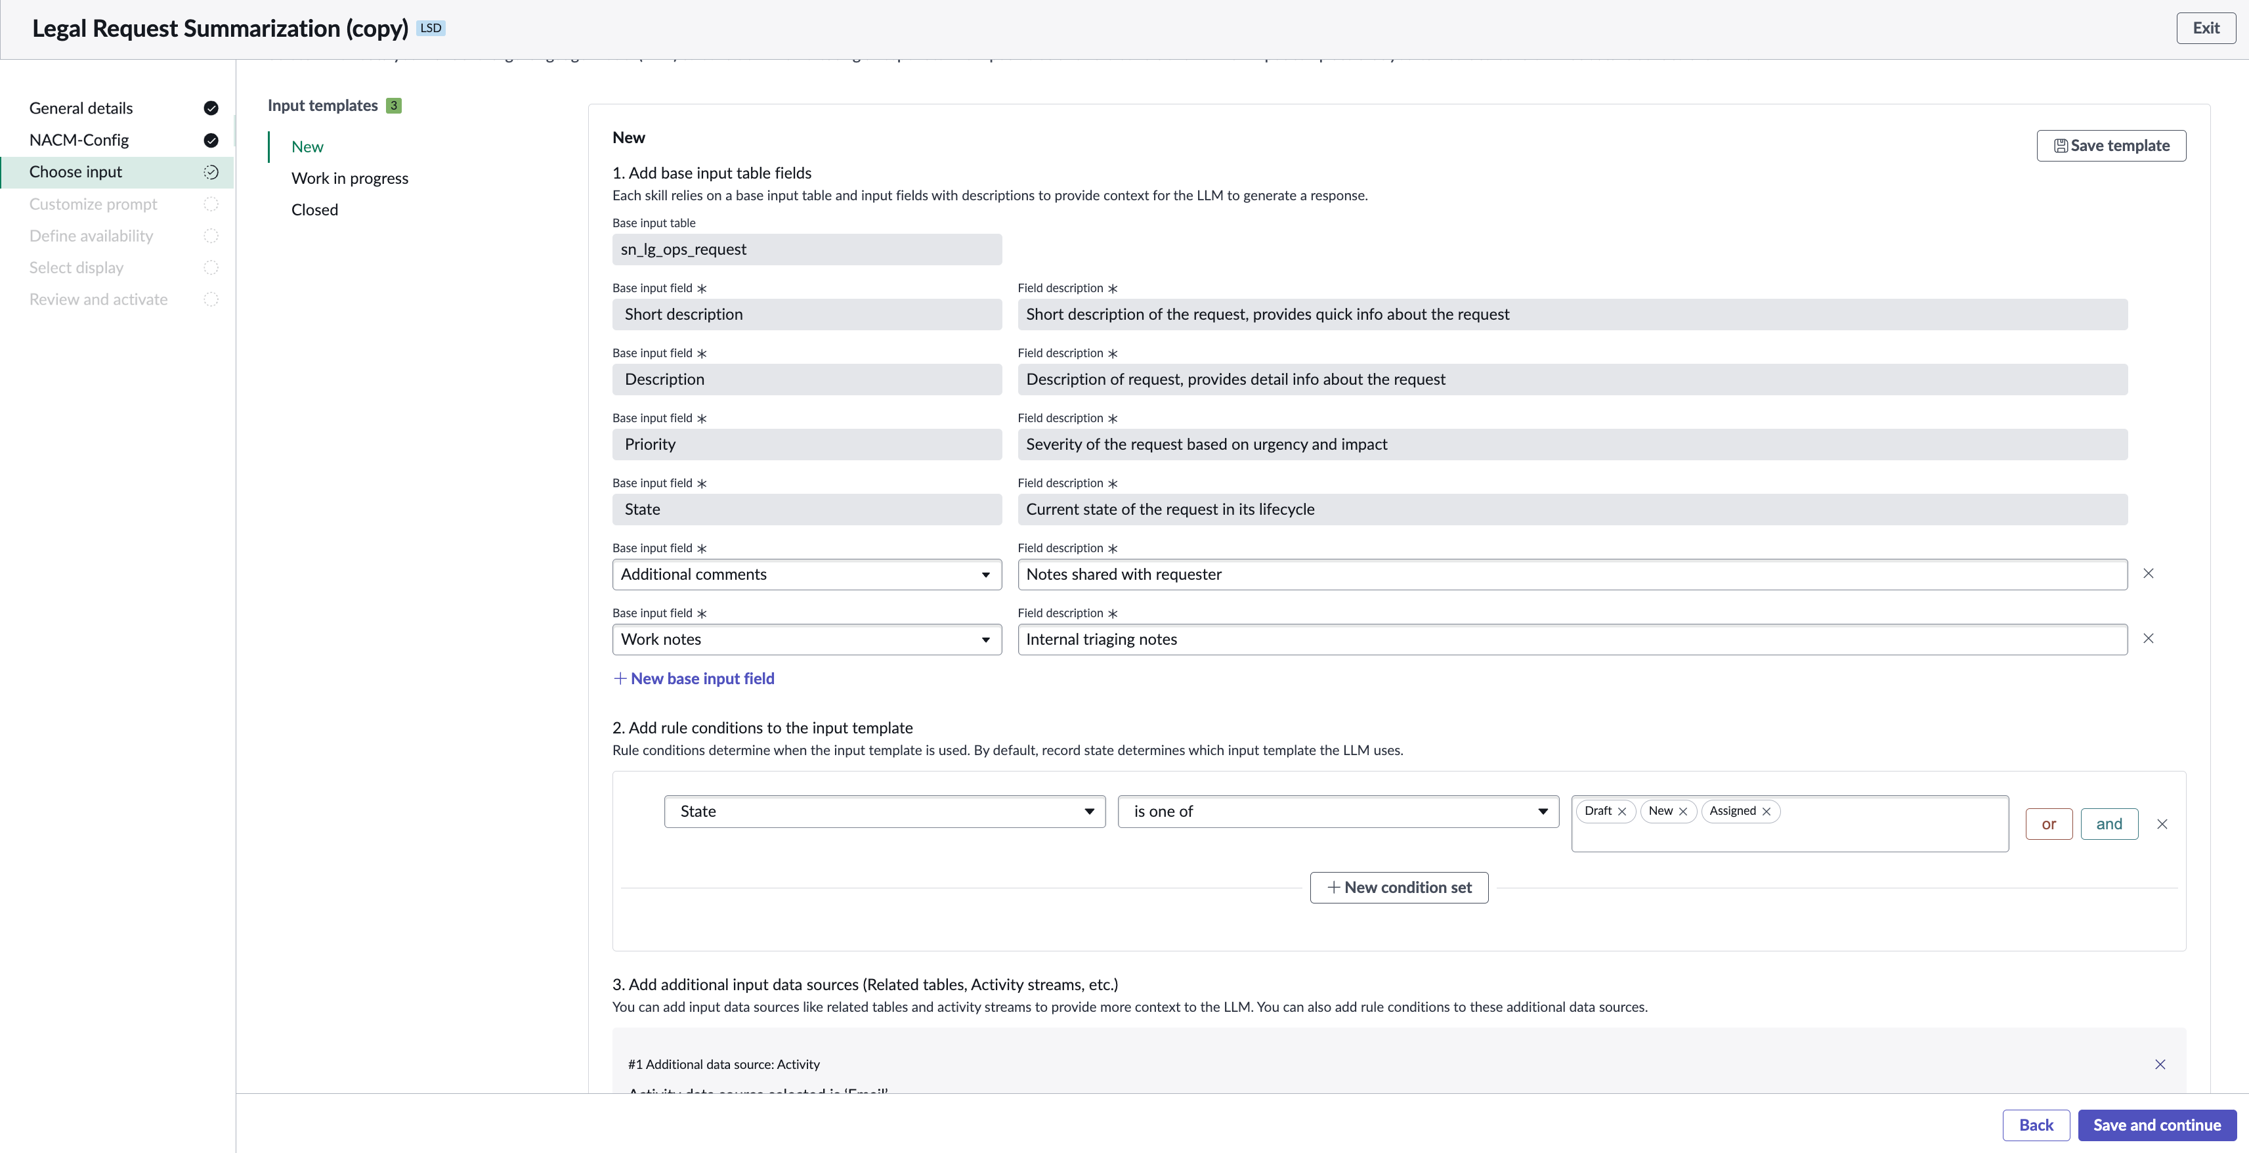Remove the Draft state chip
The image size is (2249, 1153).
point(1622,812)
